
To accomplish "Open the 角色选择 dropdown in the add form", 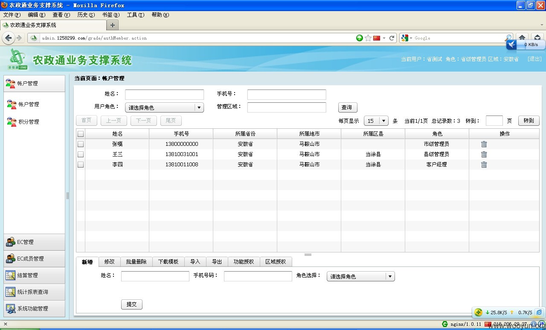I will tap(360, 276).
